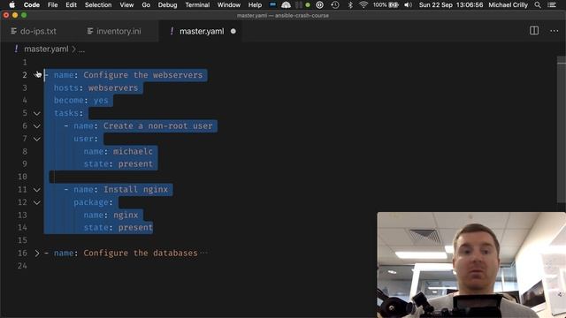Open the Notification Center icon
Viewport: 566px width, 318px height.
click(x=552, y=4)
